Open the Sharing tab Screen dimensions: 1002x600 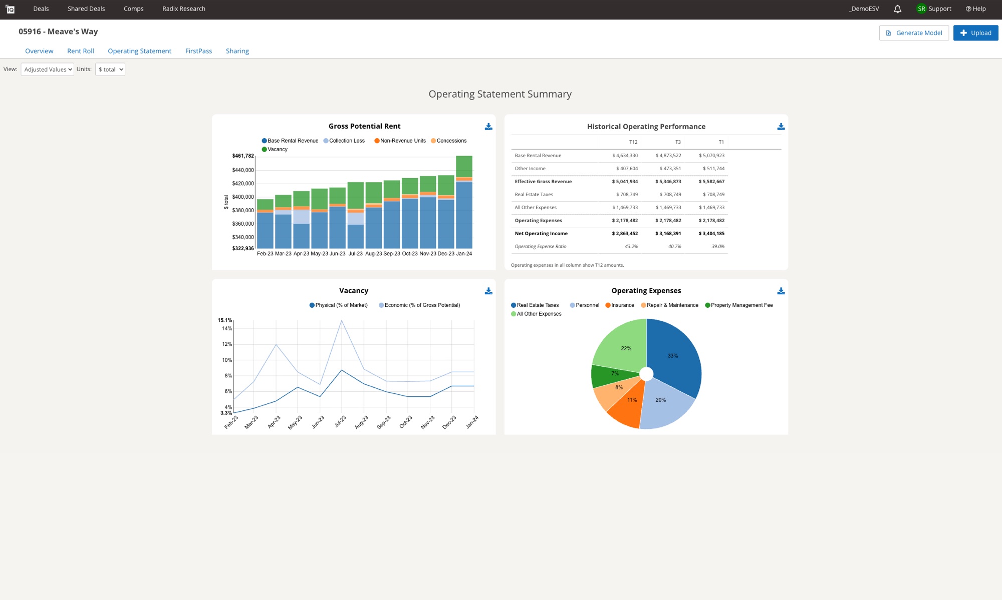[x=237, y=51]
